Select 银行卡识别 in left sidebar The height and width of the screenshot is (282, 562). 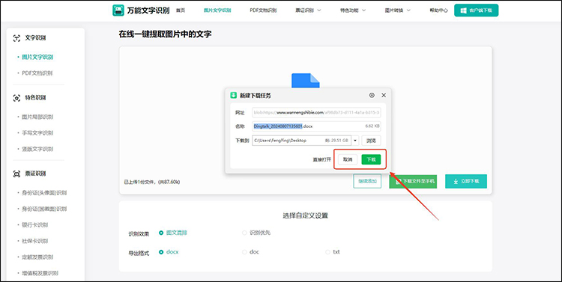coord(35,225)
